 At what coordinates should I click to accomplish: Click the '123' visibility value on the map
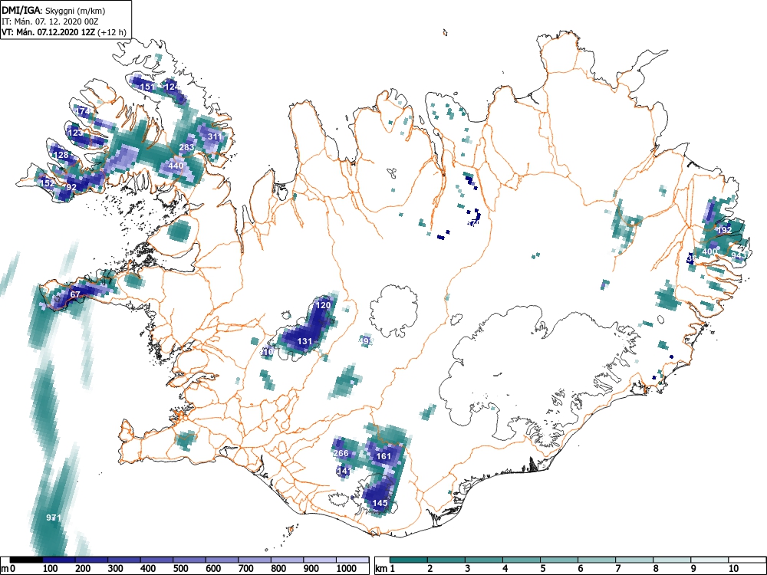pos(75,133)
